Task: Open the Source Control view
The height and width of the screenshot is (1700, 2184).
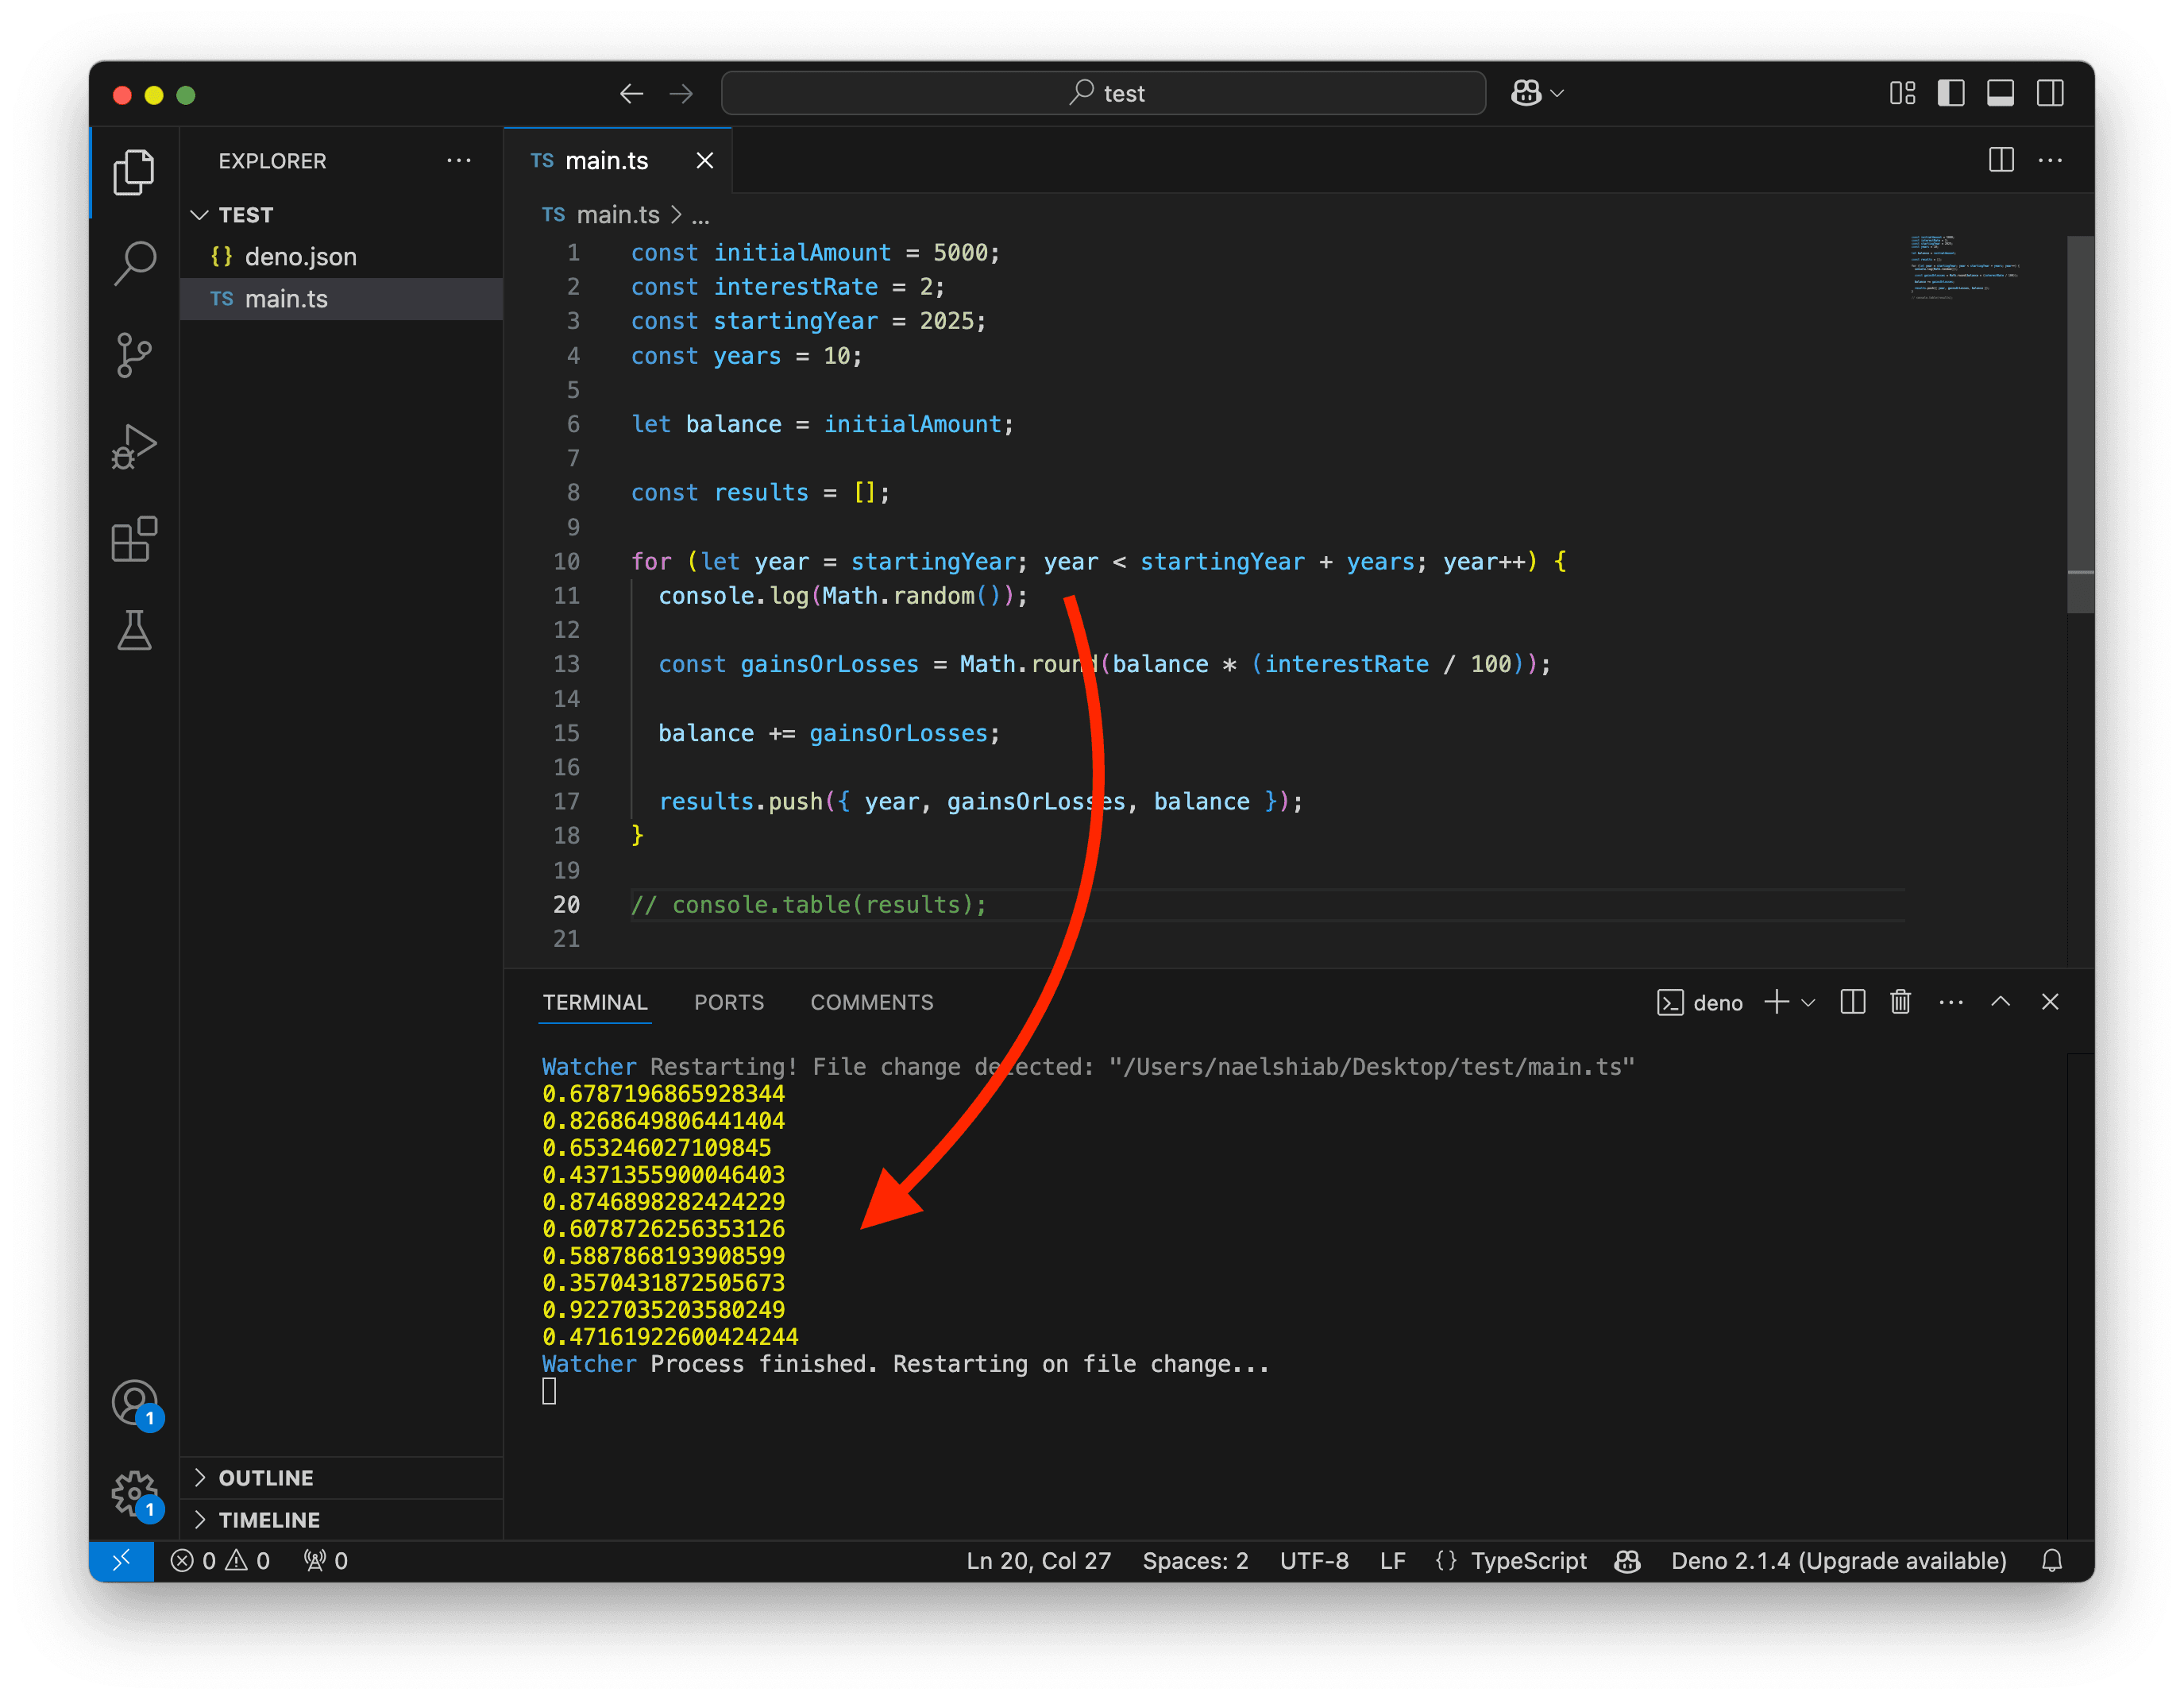Action: (x=134, y=355)
